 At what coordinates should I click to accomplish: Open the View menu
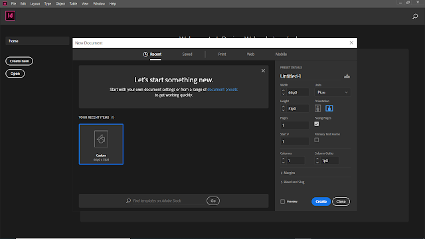(x=85, y=4)
